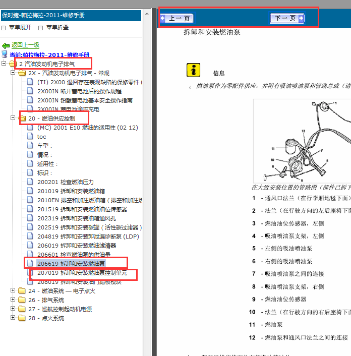The width and height of the screenshot is (351, 356).
Task: Click the green back arrow icon
Action: [x=6, y=46]
